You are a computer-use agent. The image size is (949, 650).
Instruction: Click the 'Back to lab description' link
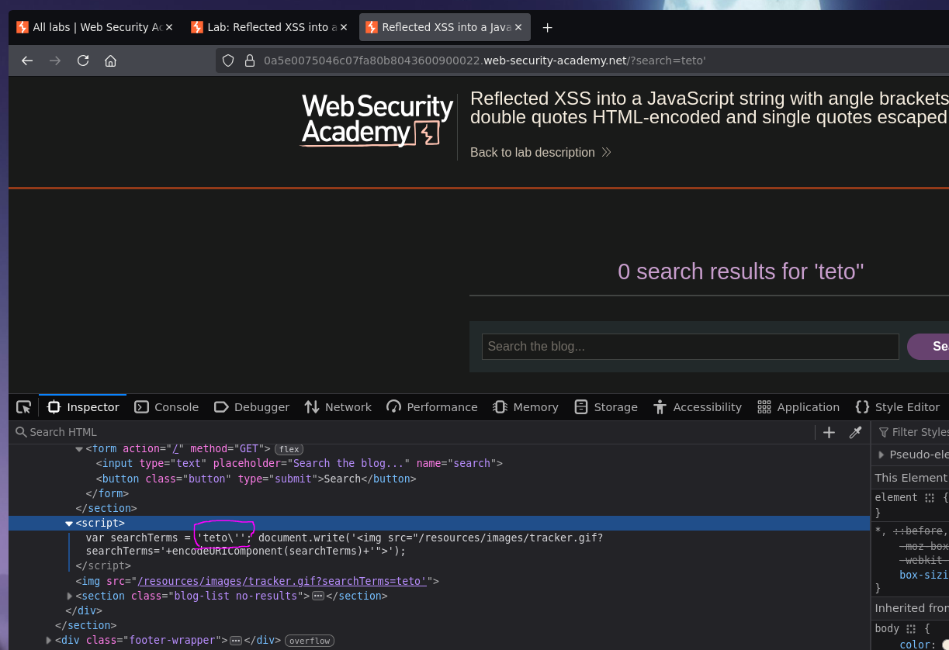(541, 152)
